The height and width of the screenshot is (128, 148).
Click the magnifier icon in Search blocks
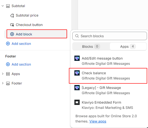pyautogui.click(x=77, y=36)
